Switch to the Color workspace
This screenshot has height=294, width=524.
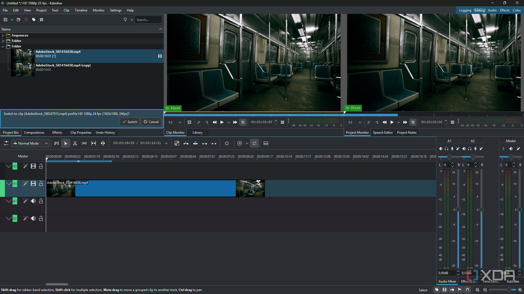(x=517, y=10)
